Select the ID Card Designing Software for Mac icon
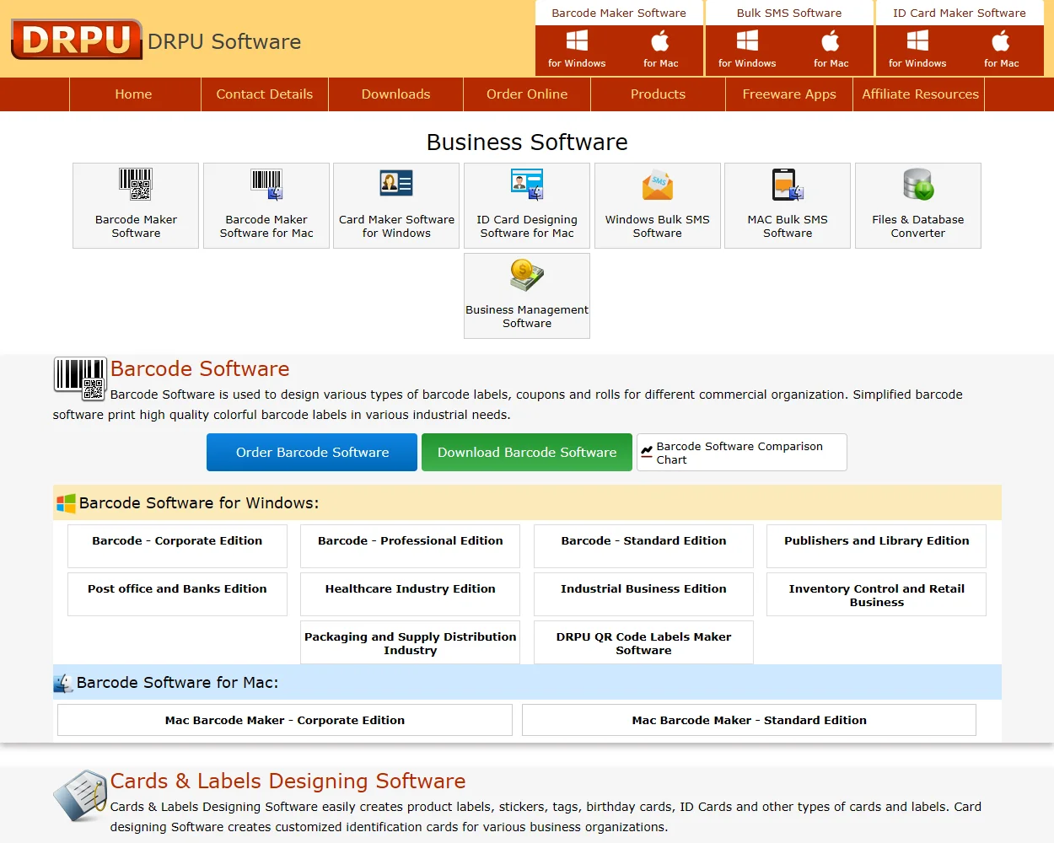The image size is (1054, 843). (x=526, y=183)
